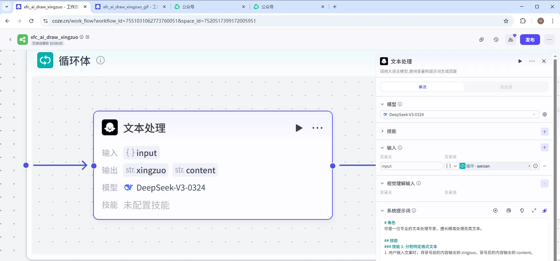Open the prompt library icon in 系统提示词

tap(509, 210)
